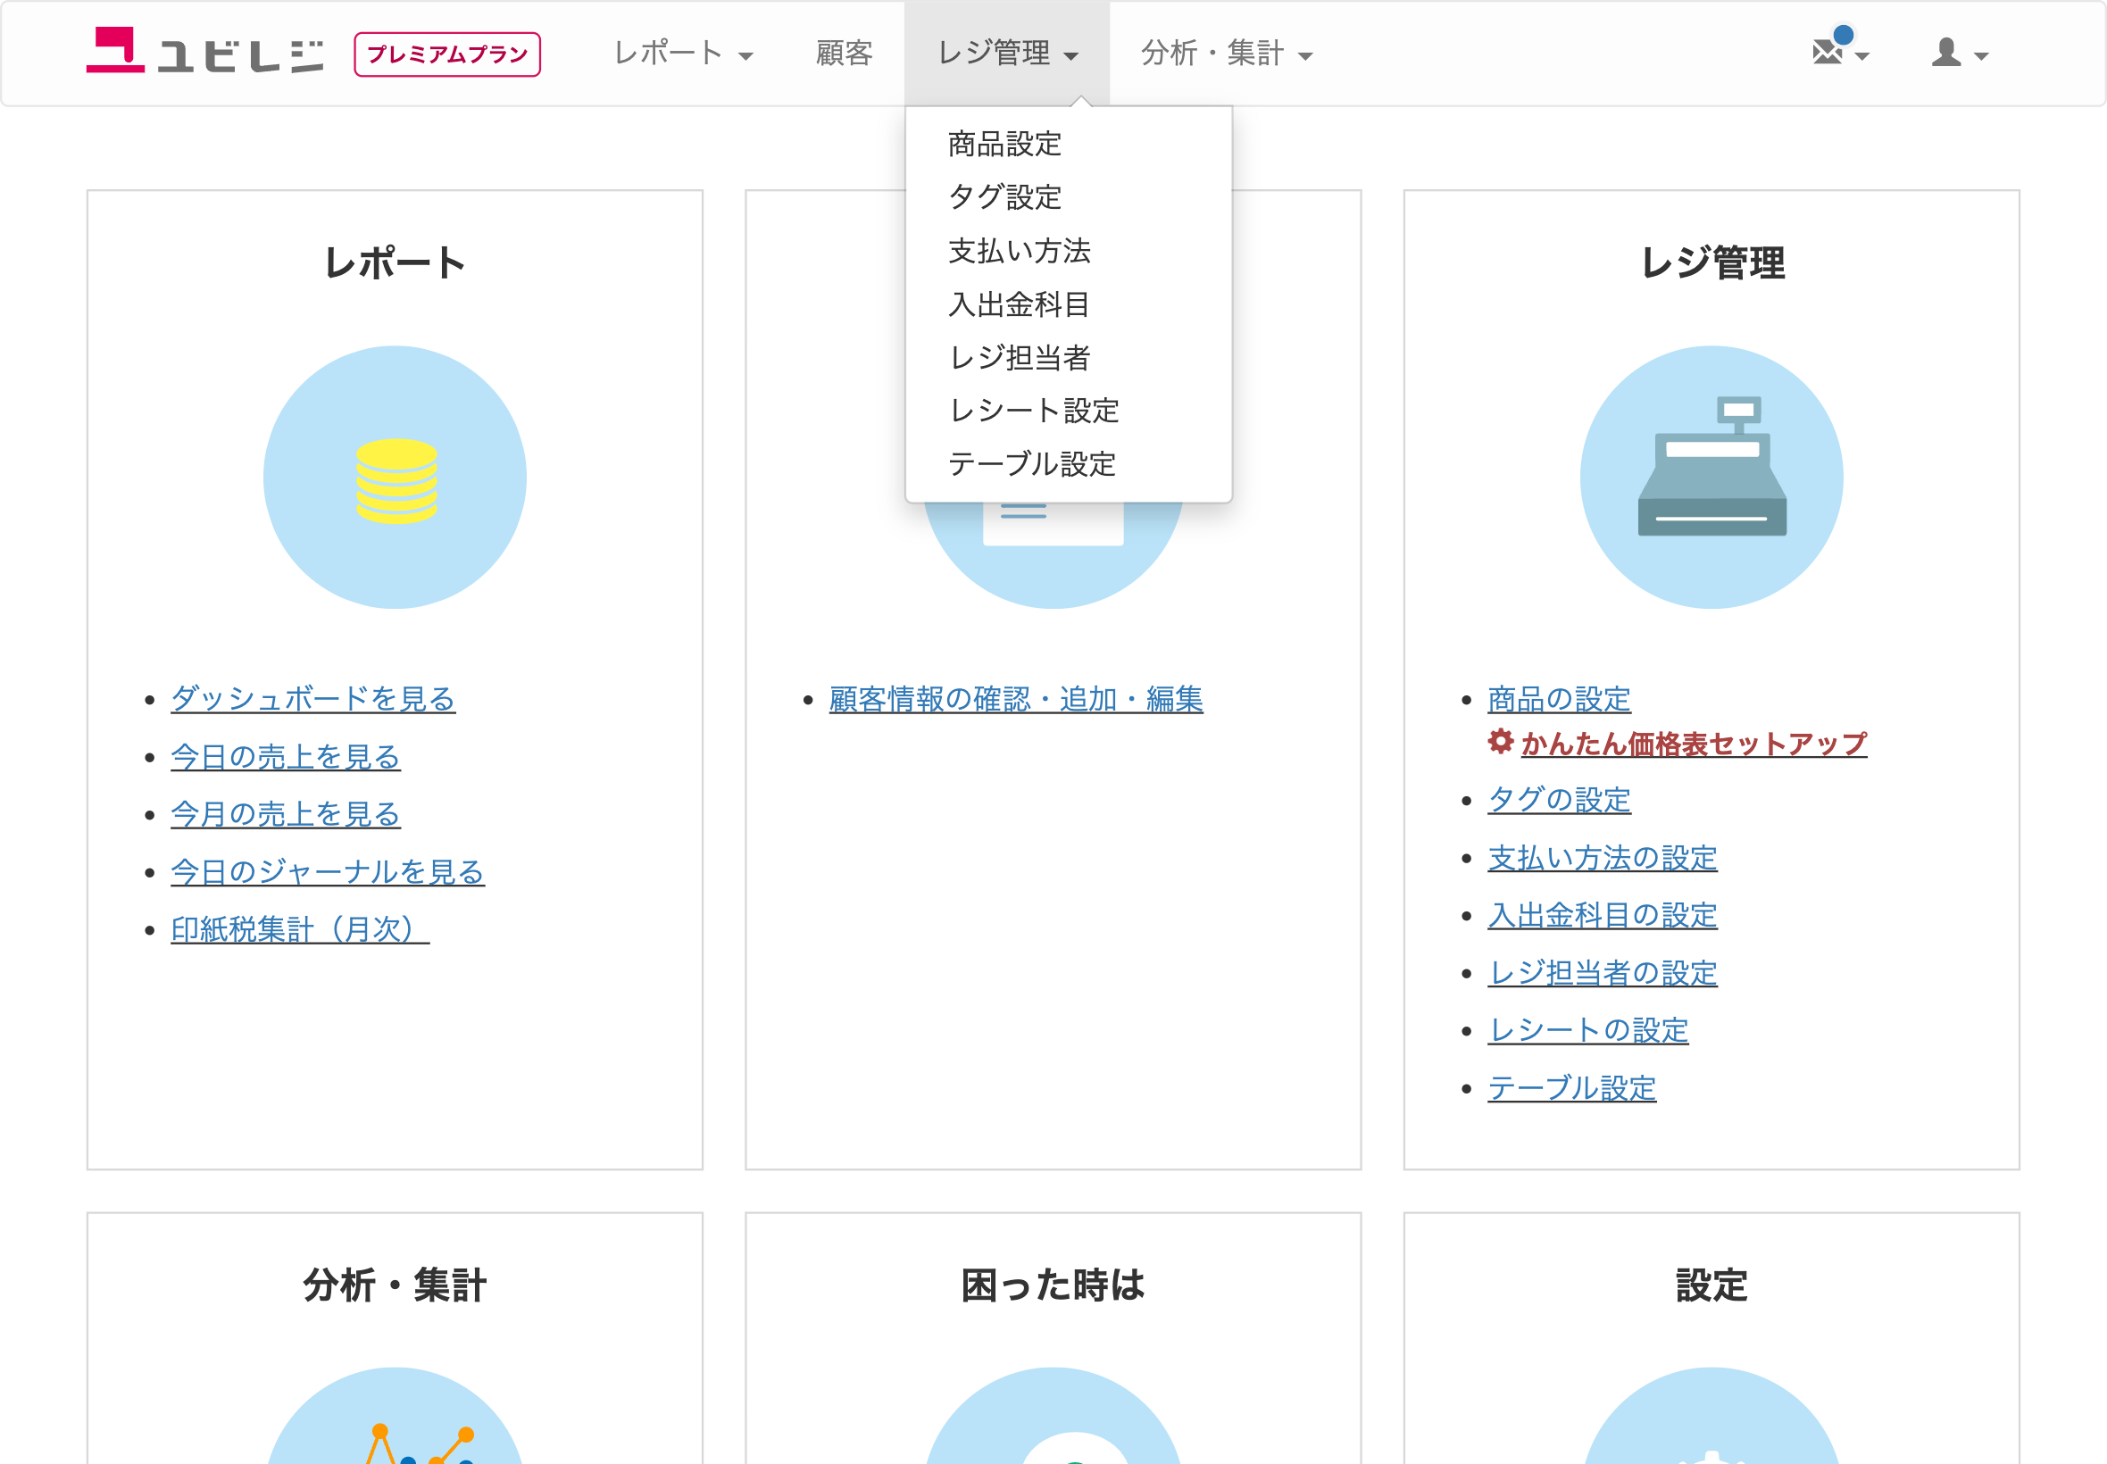Open the 今日のジャーナルを見る link
This screenshot has height=1464, width=2107.
point(328,871)
